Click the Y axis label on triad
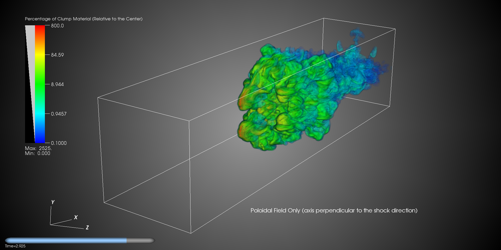 pyautogui.click(x=53, y=202)
